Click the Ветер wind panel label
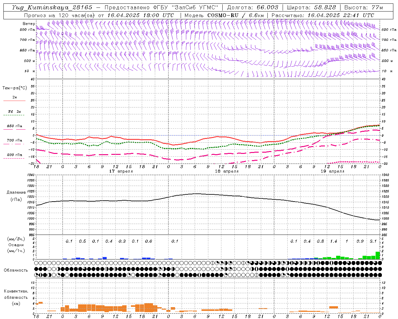Image resolution: width=398 pixels, height=319 pixels. [x=29, y=24]
